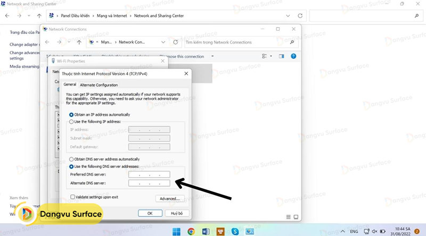
Task: Click the Preferred DNS server field
Action: tap(149, 174)
